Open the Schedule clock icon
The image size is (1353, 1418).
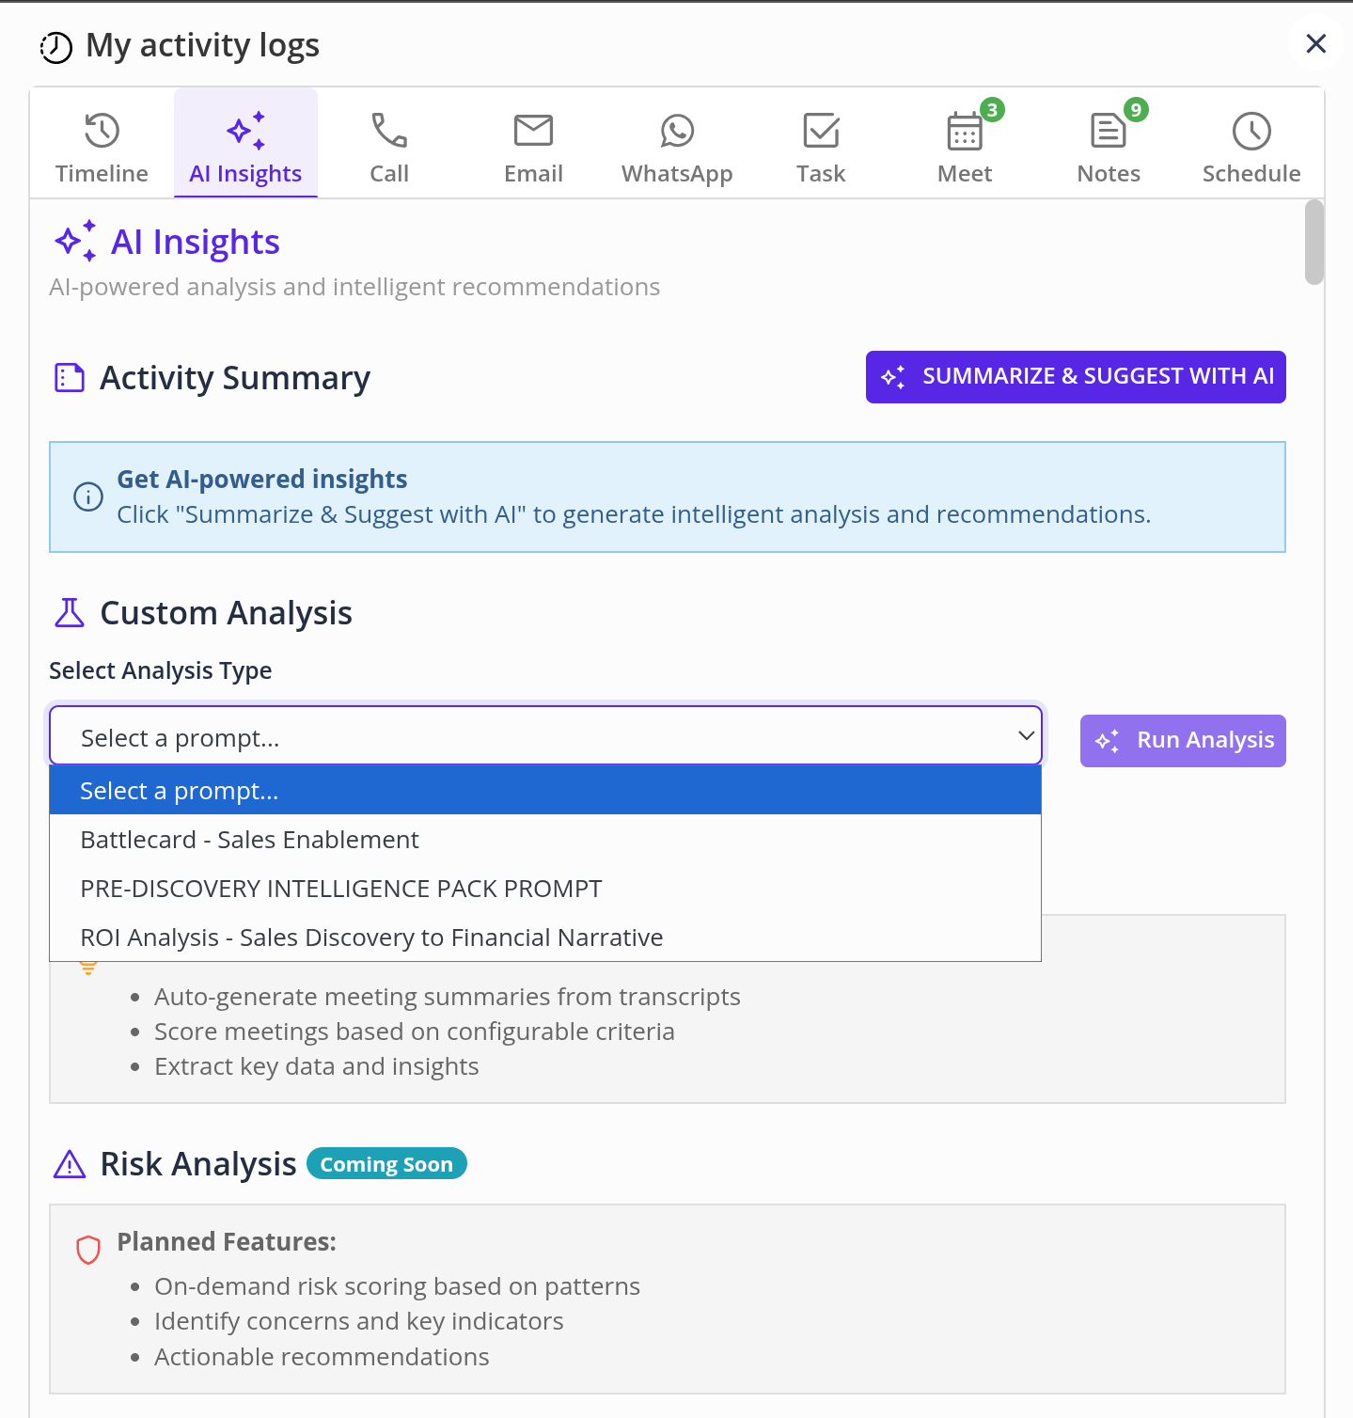pos(1251,132)
